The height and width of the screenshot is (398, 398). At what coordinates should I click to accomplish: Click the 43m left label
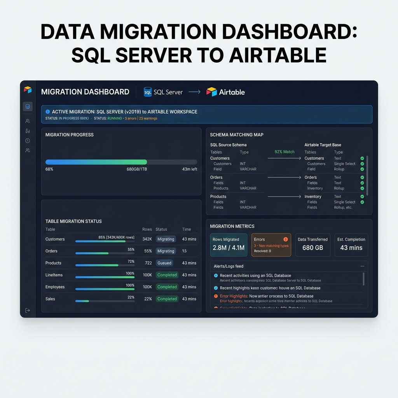[190, 169]
